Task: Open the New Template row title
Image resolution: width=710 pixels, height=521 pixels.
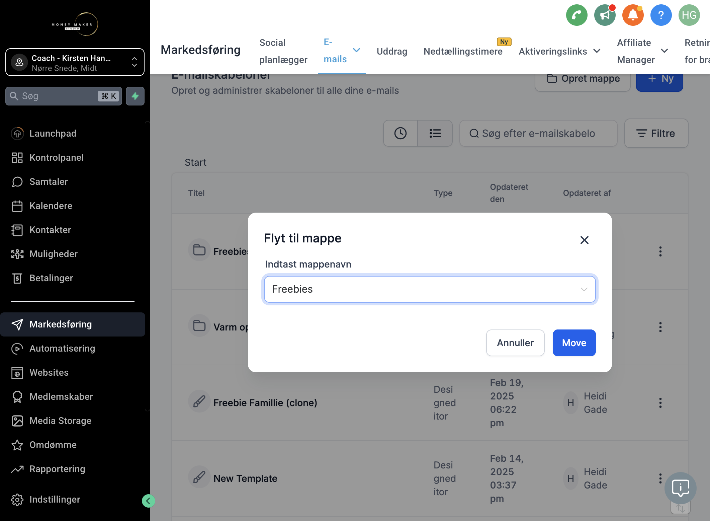Action: [x=245, y=478]
